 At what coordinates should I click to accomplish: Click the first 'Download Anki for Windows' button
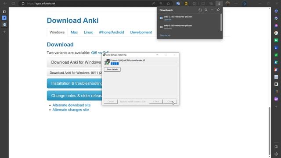click(x=74, y=62)
